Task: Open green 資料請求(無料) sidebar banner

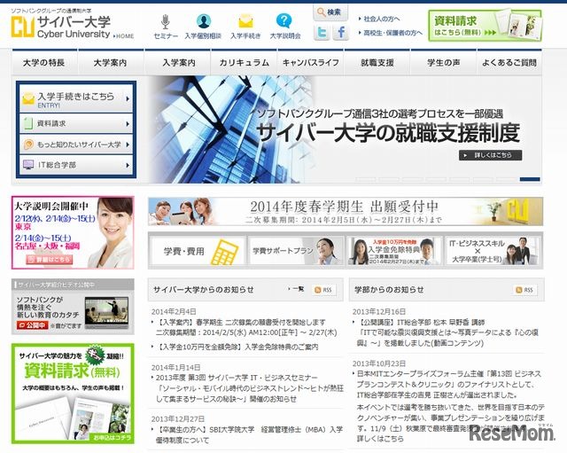Action: (73, 394)
